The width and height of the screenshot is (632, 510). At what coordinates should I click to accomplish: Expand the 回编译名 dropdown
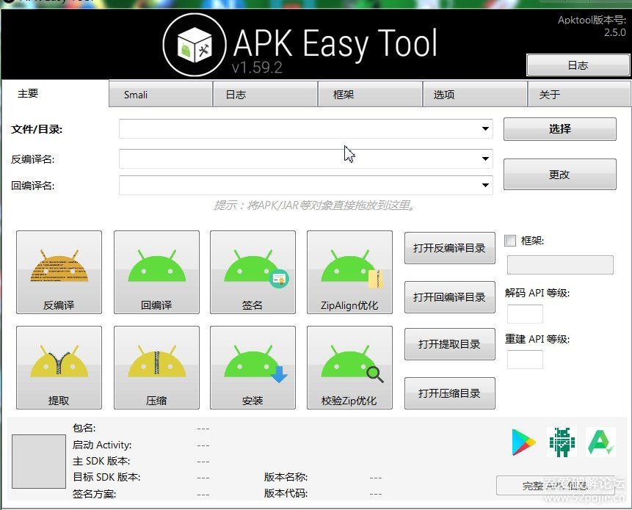point(485,186)
